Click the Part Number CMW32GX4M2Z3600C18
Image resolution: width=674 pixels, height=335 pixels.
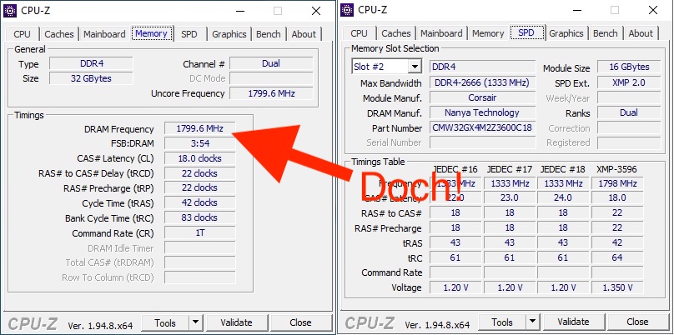pyautogui.click(x=482, y=128)
